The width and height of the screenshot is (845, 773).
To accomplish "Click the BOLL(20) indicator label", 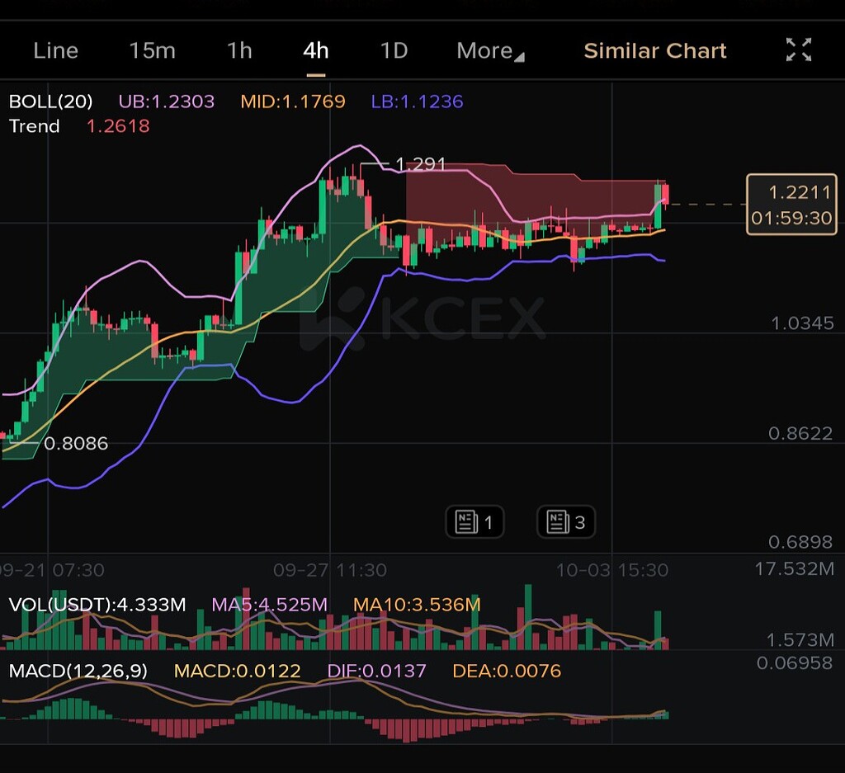I will point(50,101).
